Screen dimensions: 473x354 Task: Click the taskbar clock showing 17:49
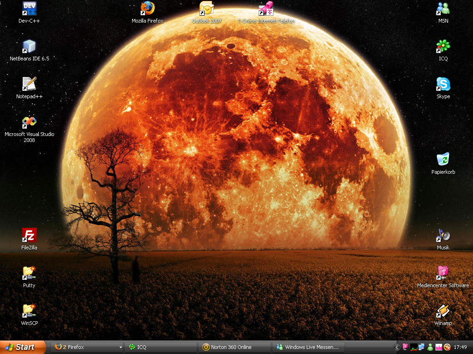click(x=461, y=347)
